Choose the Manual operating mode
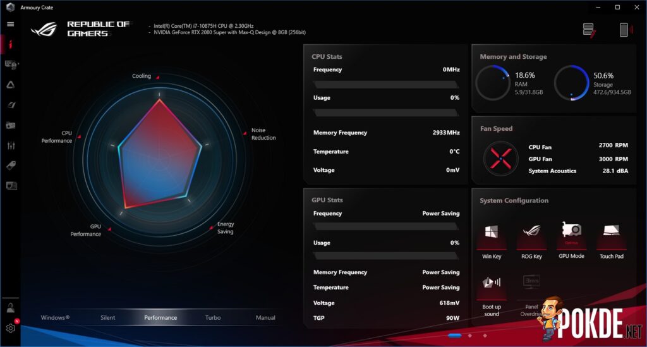The height and width of the screenshot is (347, 647). (265, 318)
